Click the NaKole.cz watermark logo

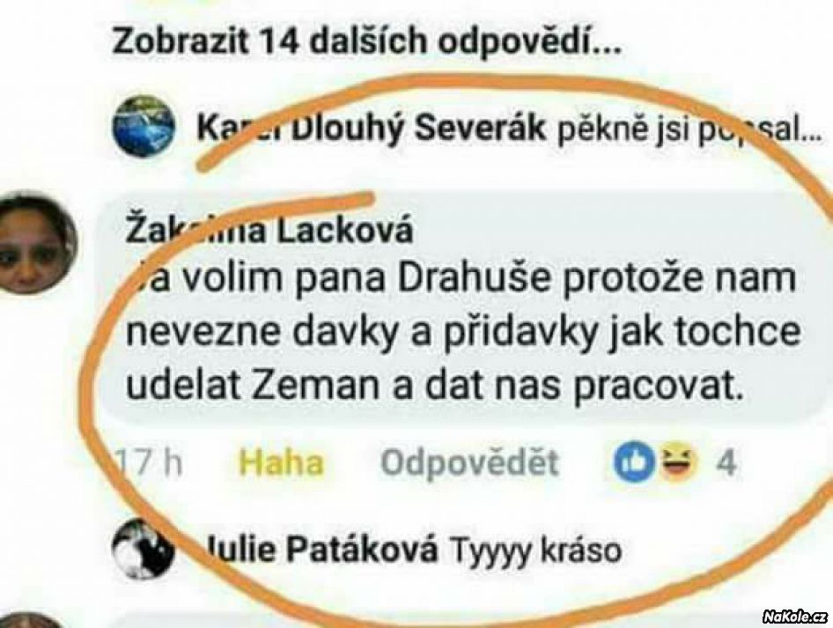click(x=795, y=617)
